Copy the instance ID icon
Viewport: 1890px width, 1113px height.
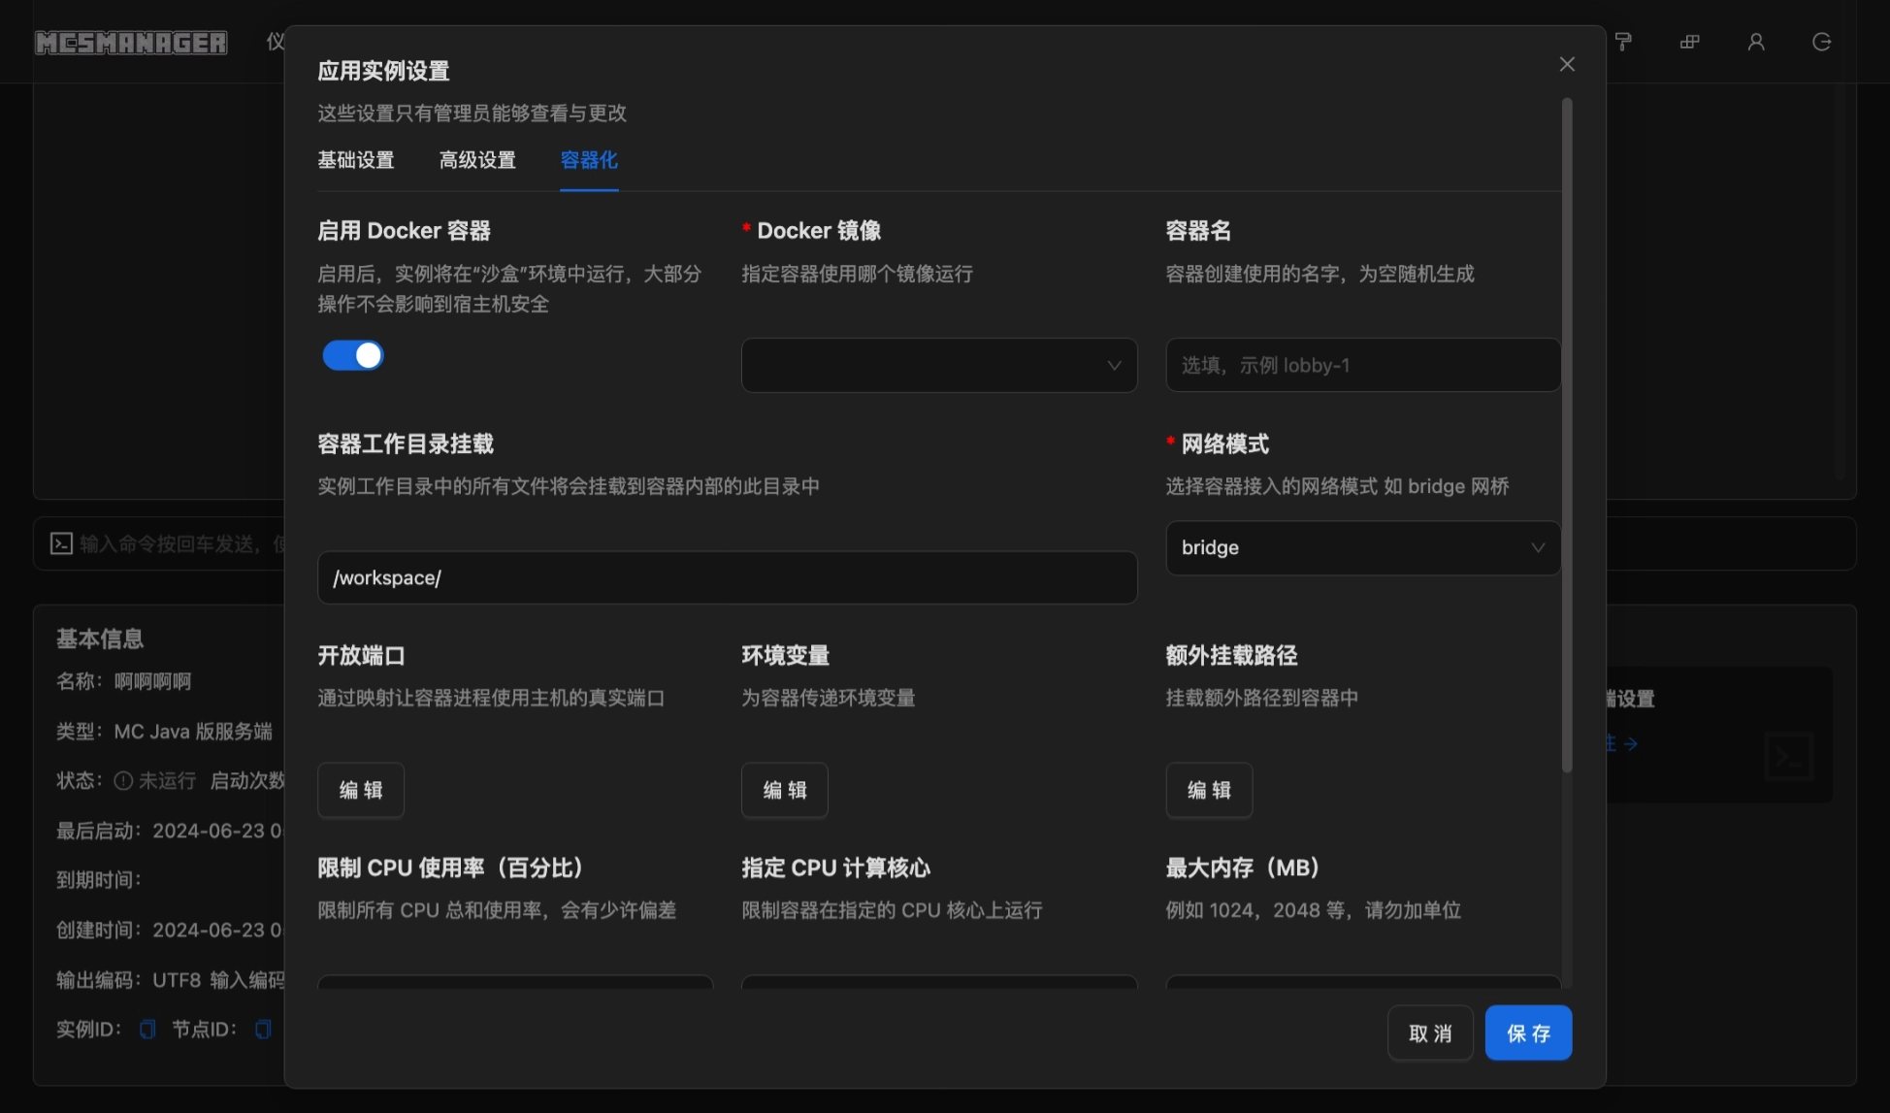147,1030
